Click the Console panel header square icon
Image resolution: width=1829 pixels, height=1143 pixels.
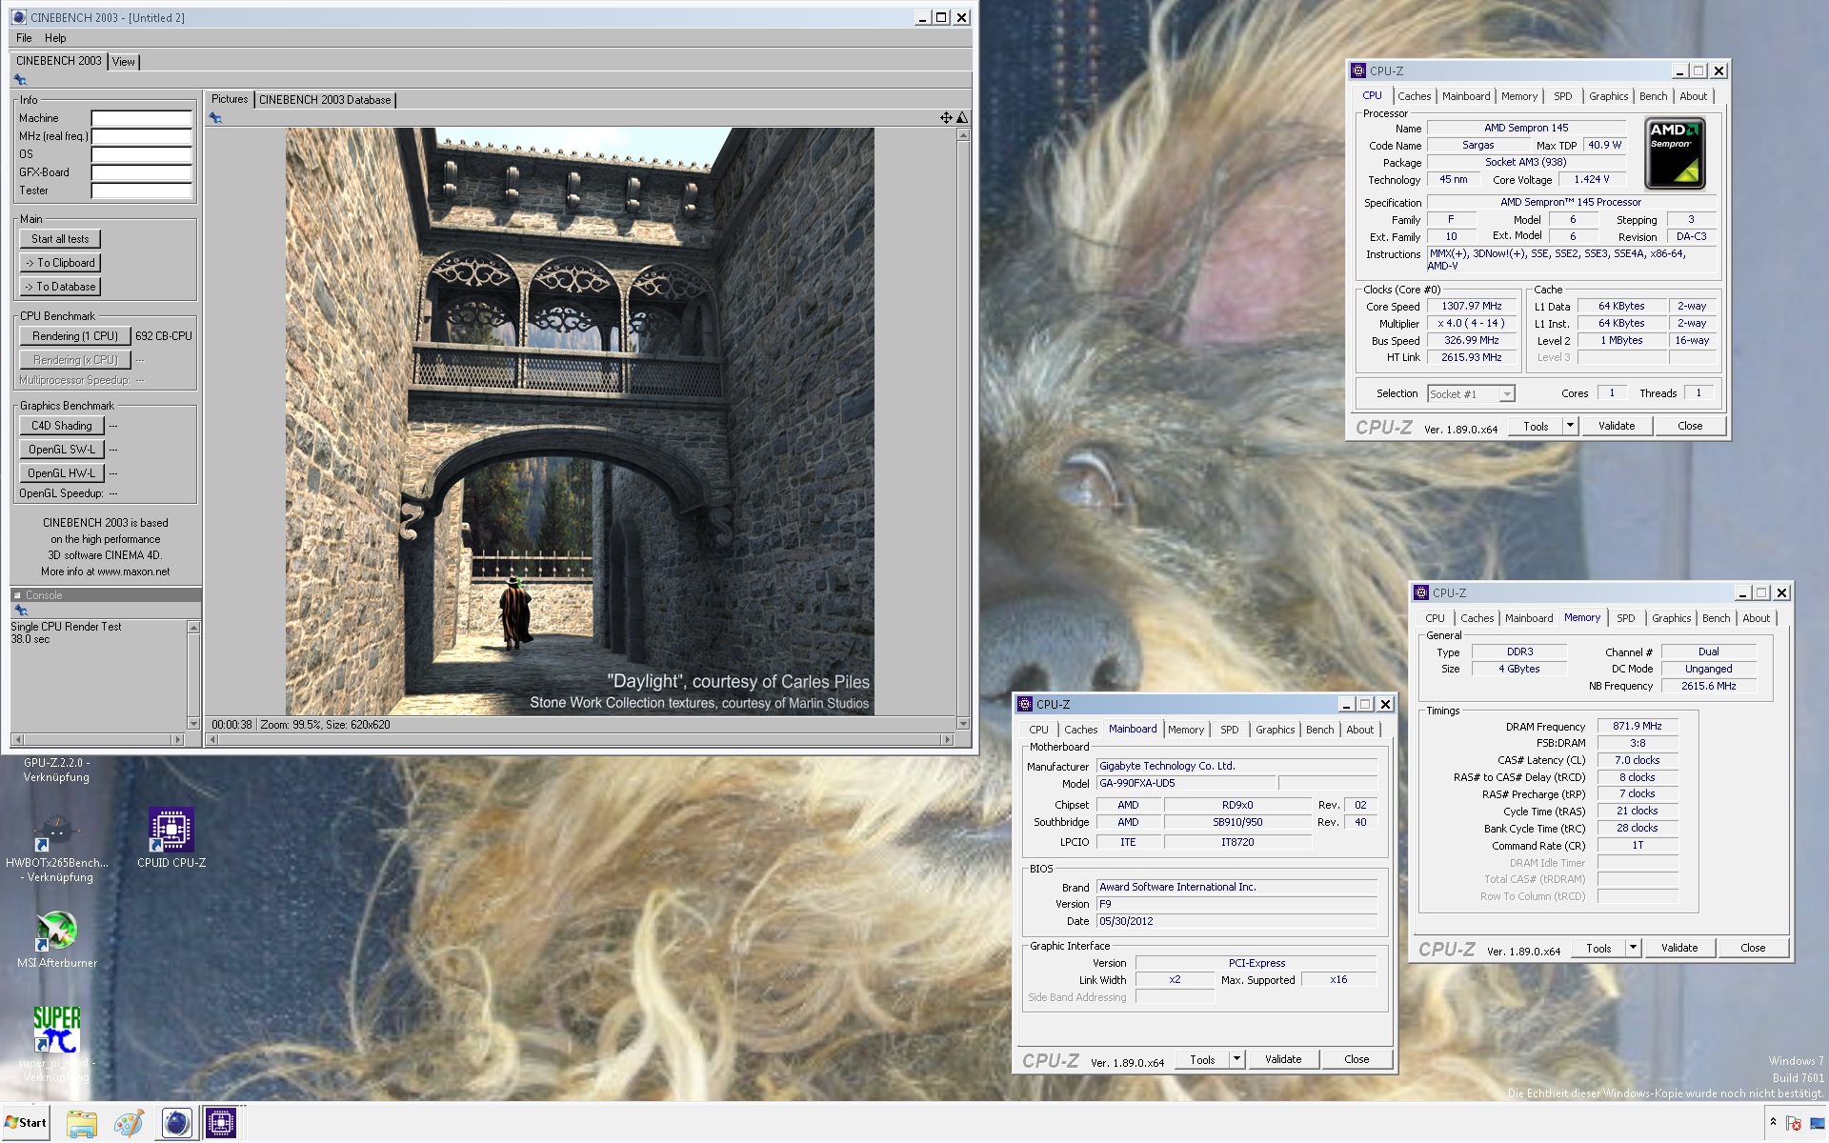pos(17,595)
